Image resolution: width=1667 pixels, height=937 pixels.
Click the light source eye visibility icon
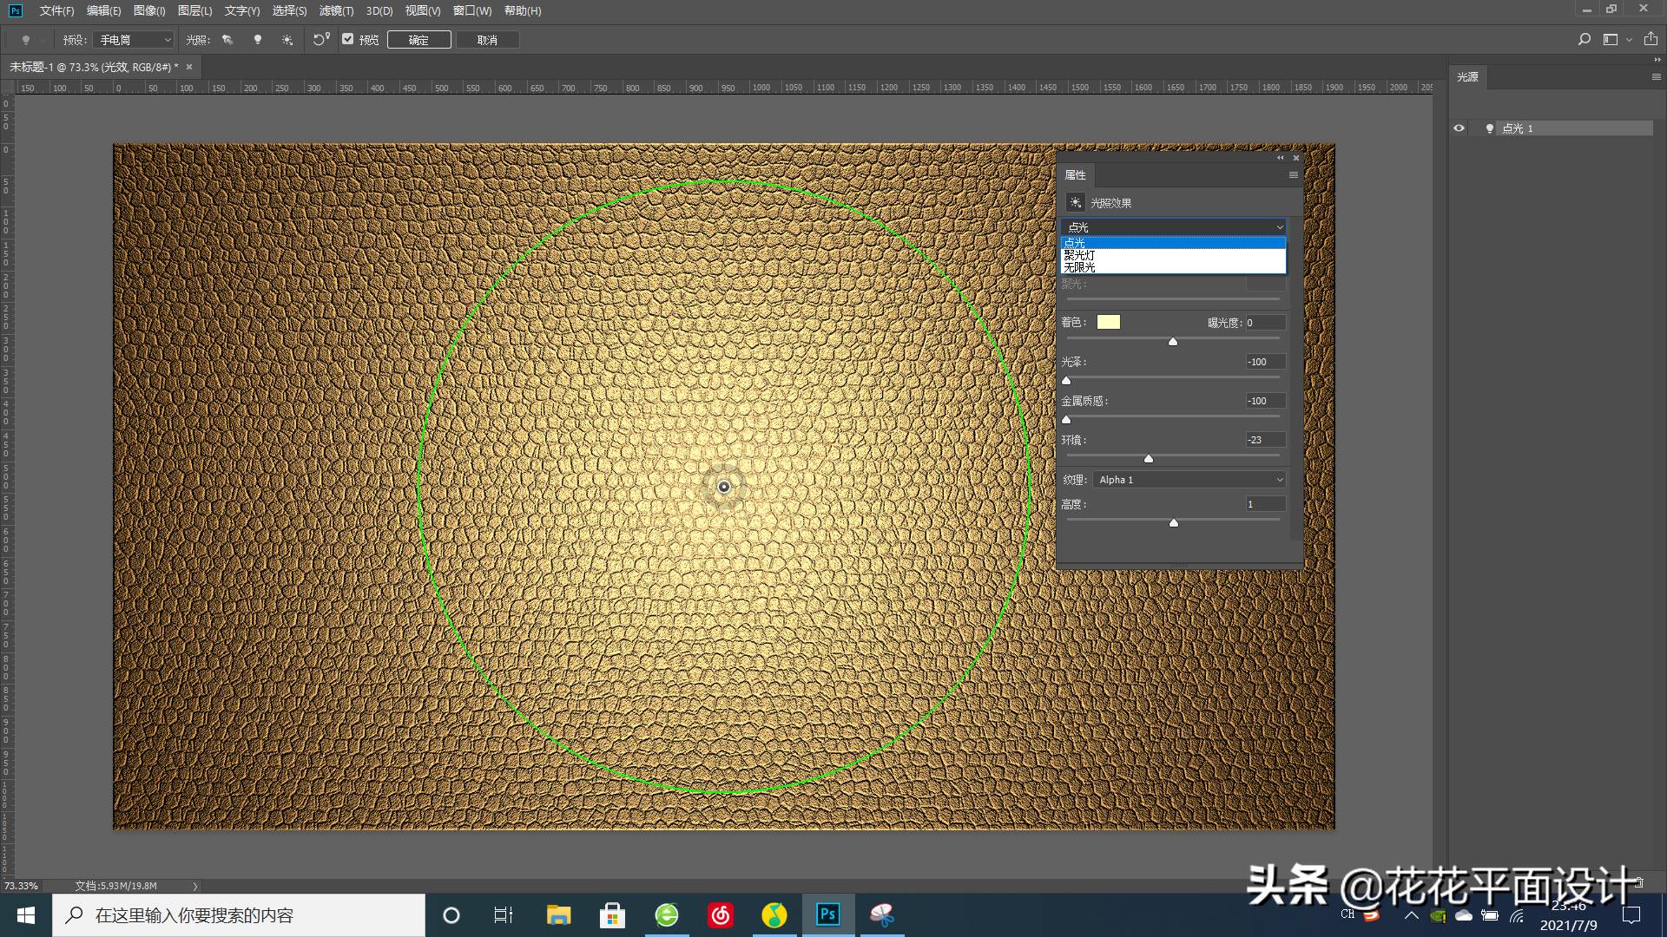[x=1459, y=127]
